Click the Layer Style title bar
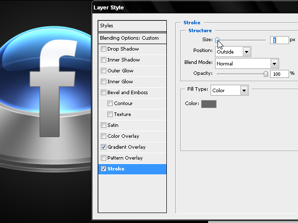This screenshot has width=298, height=223. pos(195,7)
